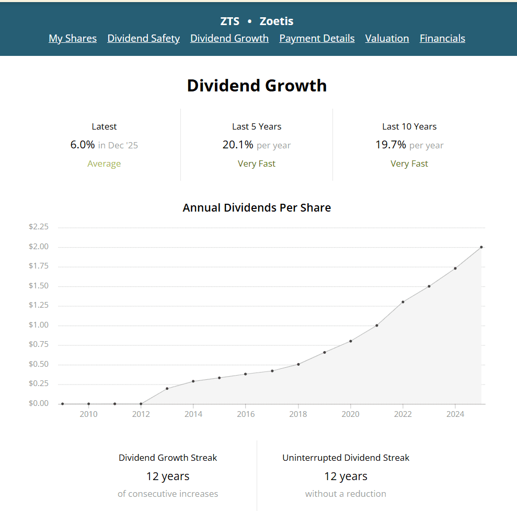Click the 2011 data point on chart
Image resolution: width=517 pixels, height=524 pixels.
pyautogui.click(x=114, y=404)
